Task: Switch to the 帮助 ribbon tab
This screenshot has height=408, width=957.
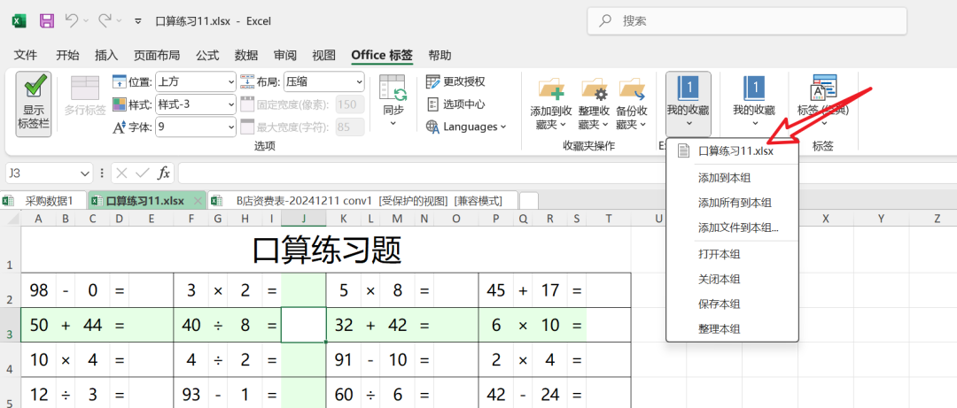Action: pyautogui.click(x=440, y=56)
